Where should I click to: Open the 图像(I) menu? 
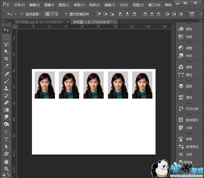[x=49, y=5]
